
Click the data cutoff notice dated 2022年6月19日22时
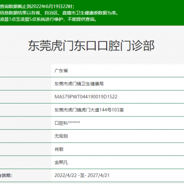(x=37, y=6)
